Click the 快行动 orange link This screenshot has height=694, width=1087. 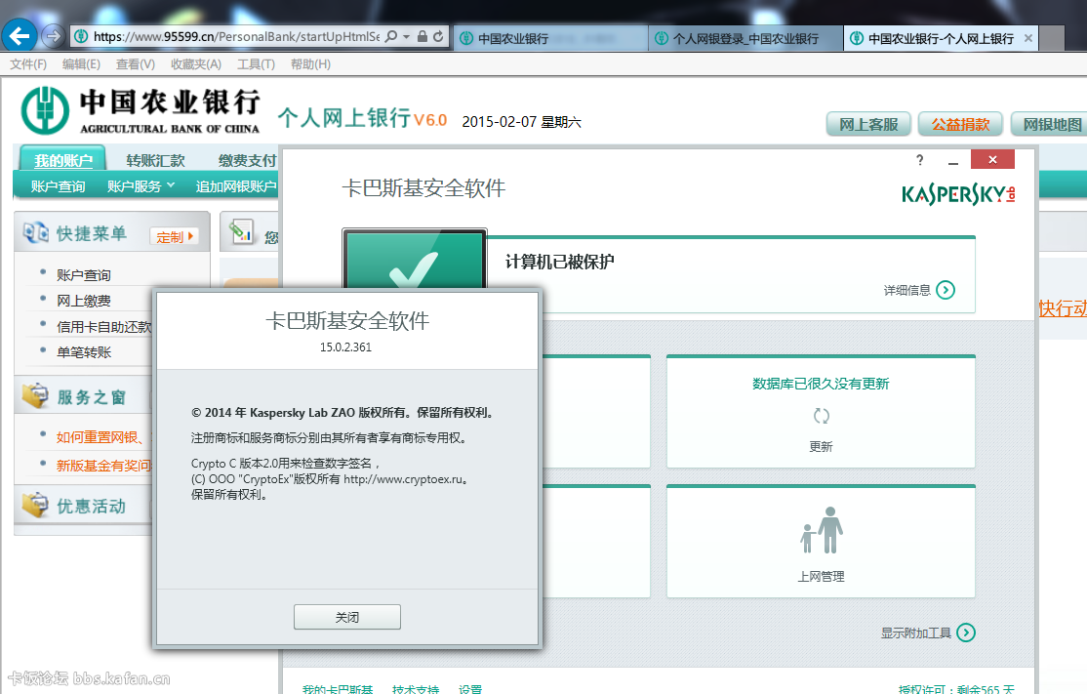(1062, 307)
